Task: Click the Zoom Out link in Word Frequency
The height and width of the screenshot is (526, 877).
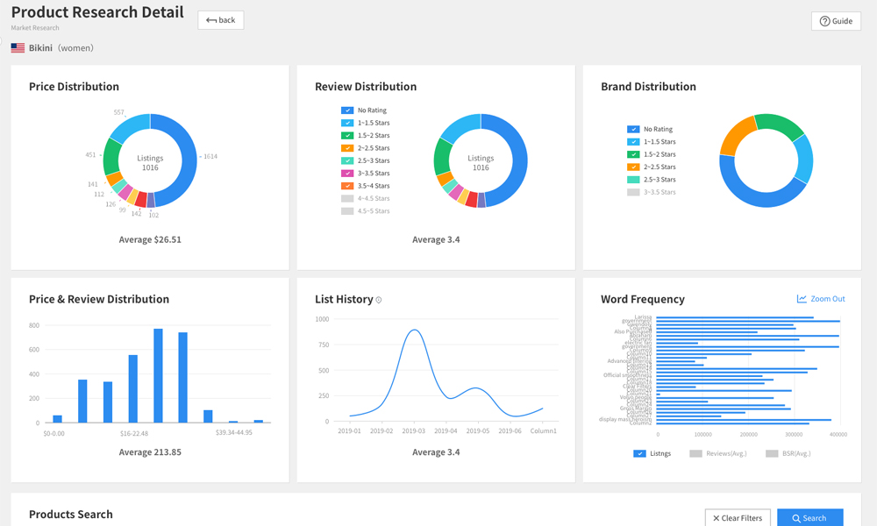Action: click(827, 299)
